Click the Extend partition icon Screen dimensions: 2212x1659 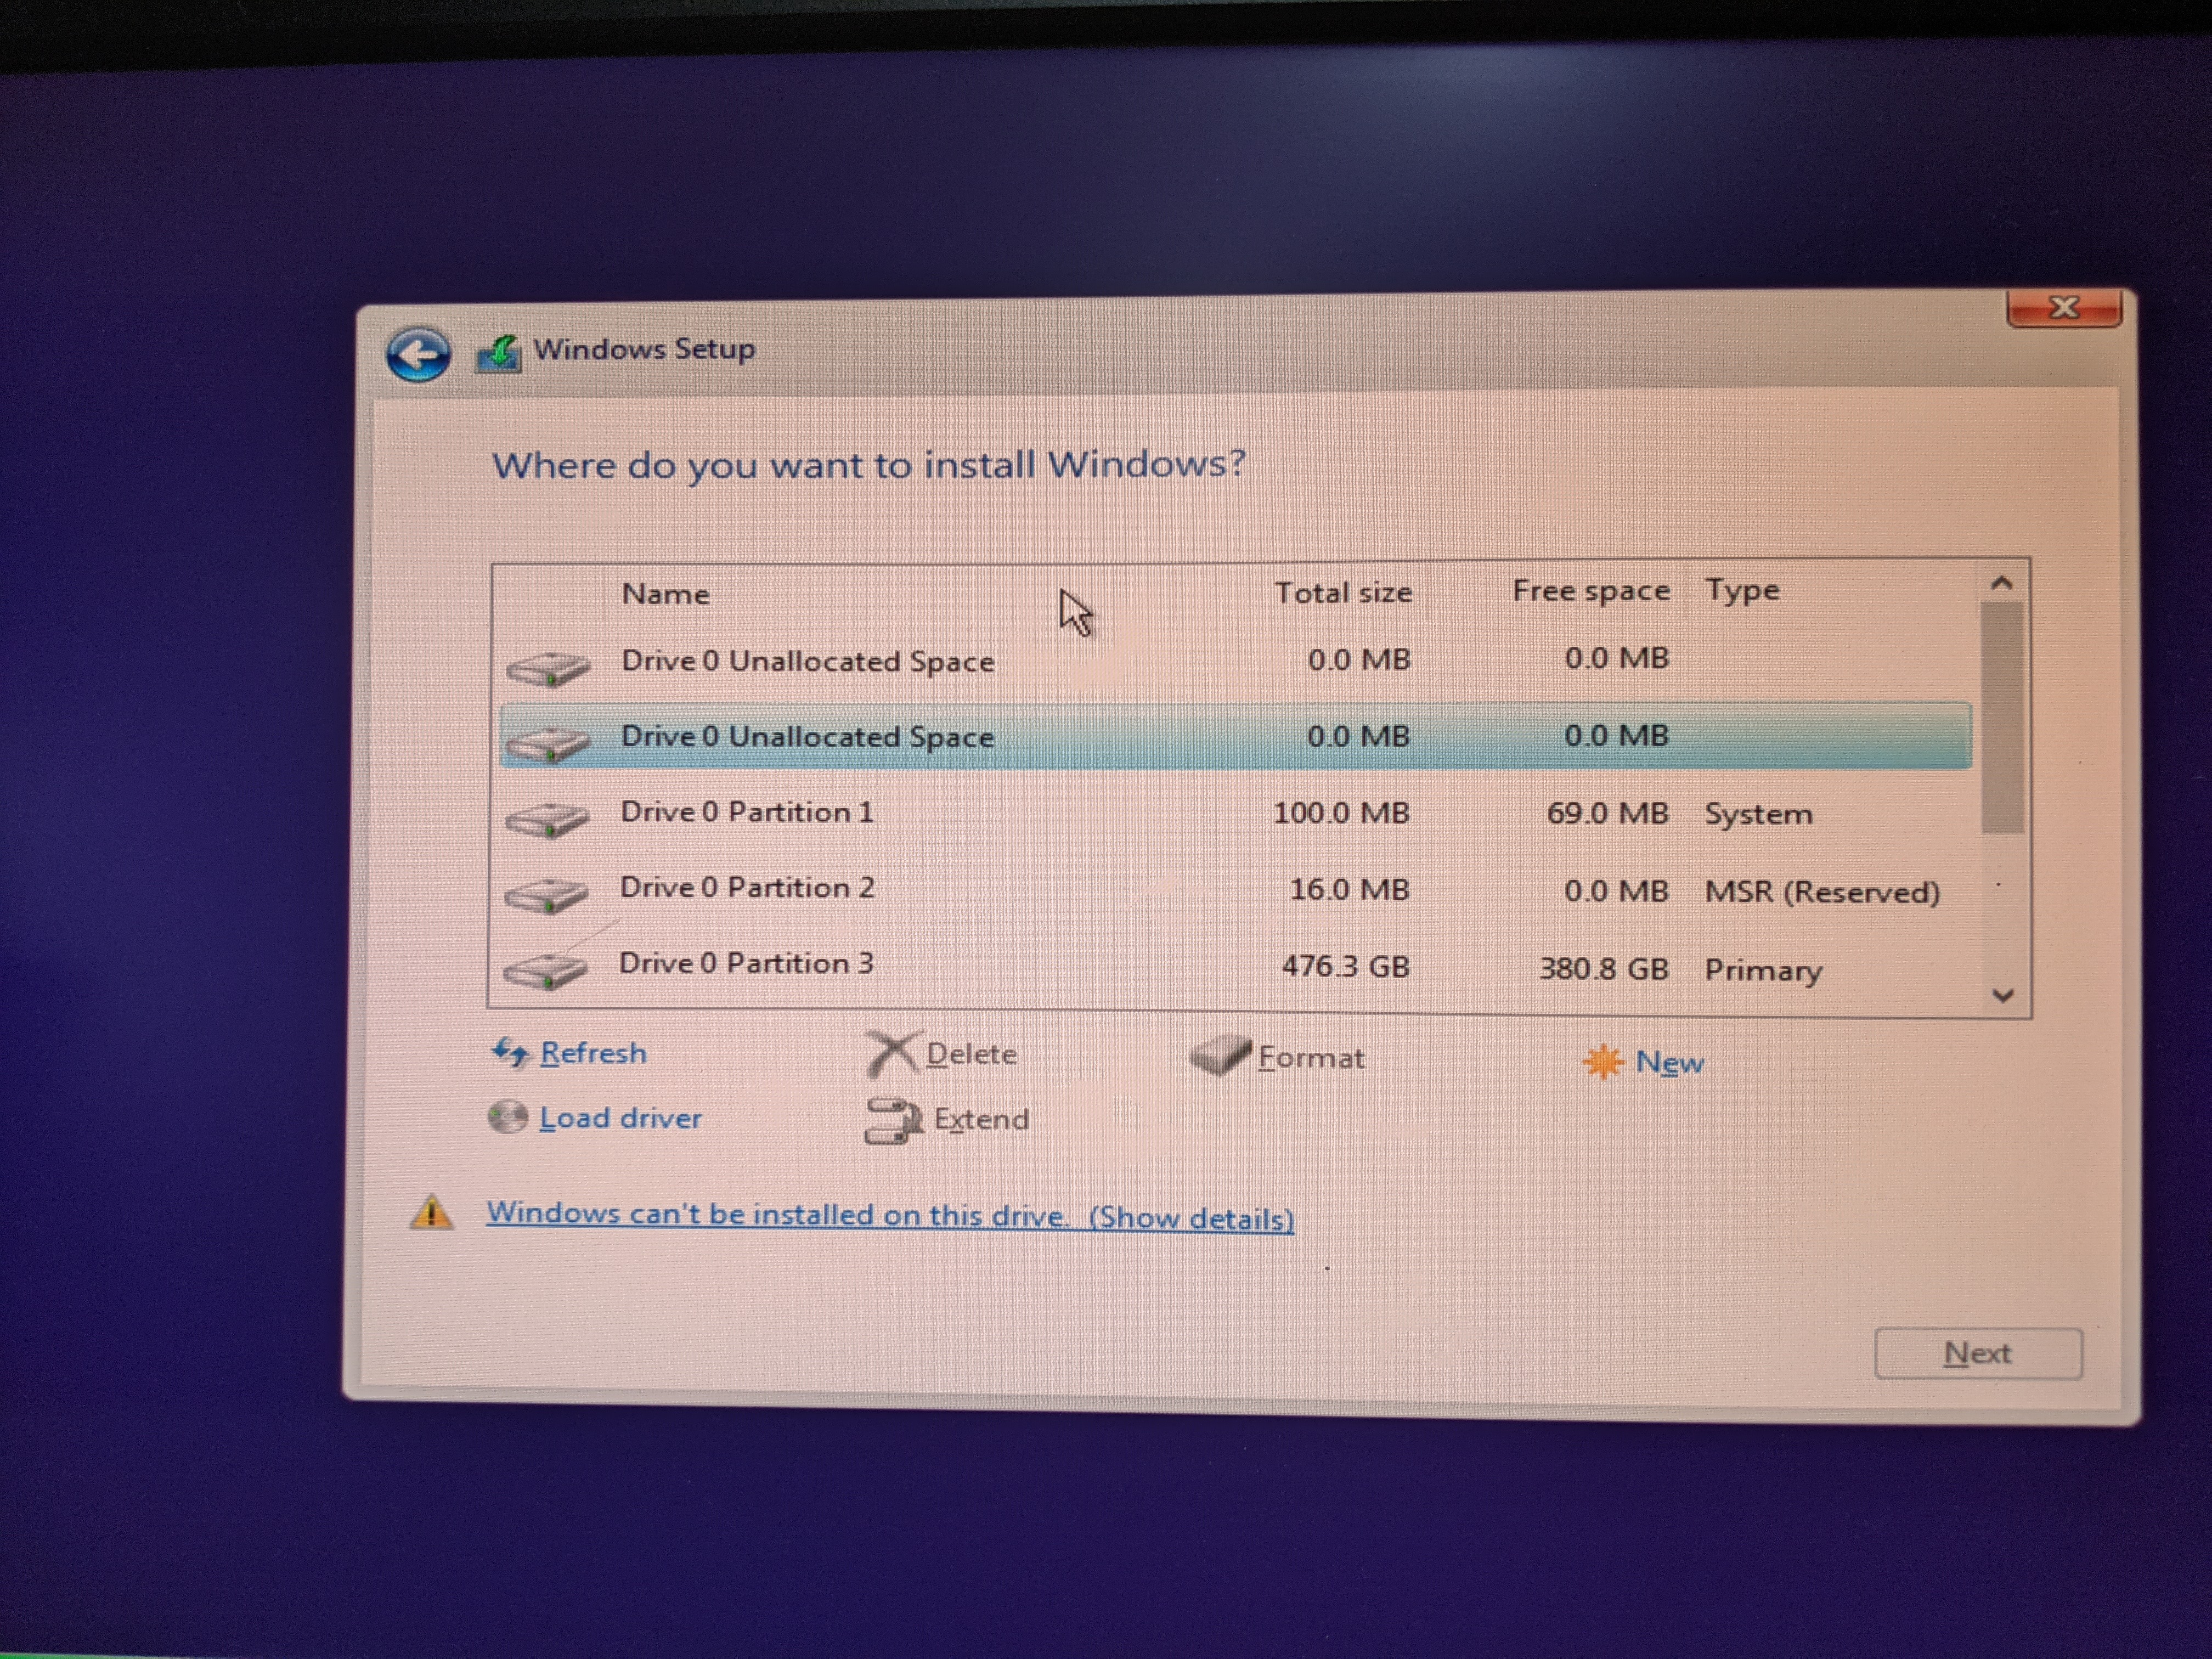pyautogui.click(x=892, y=1119)
